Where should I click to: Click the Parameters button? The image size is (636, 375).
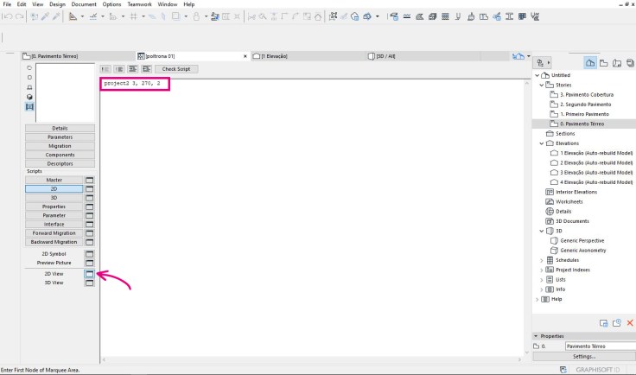click(x=60, y=137)
